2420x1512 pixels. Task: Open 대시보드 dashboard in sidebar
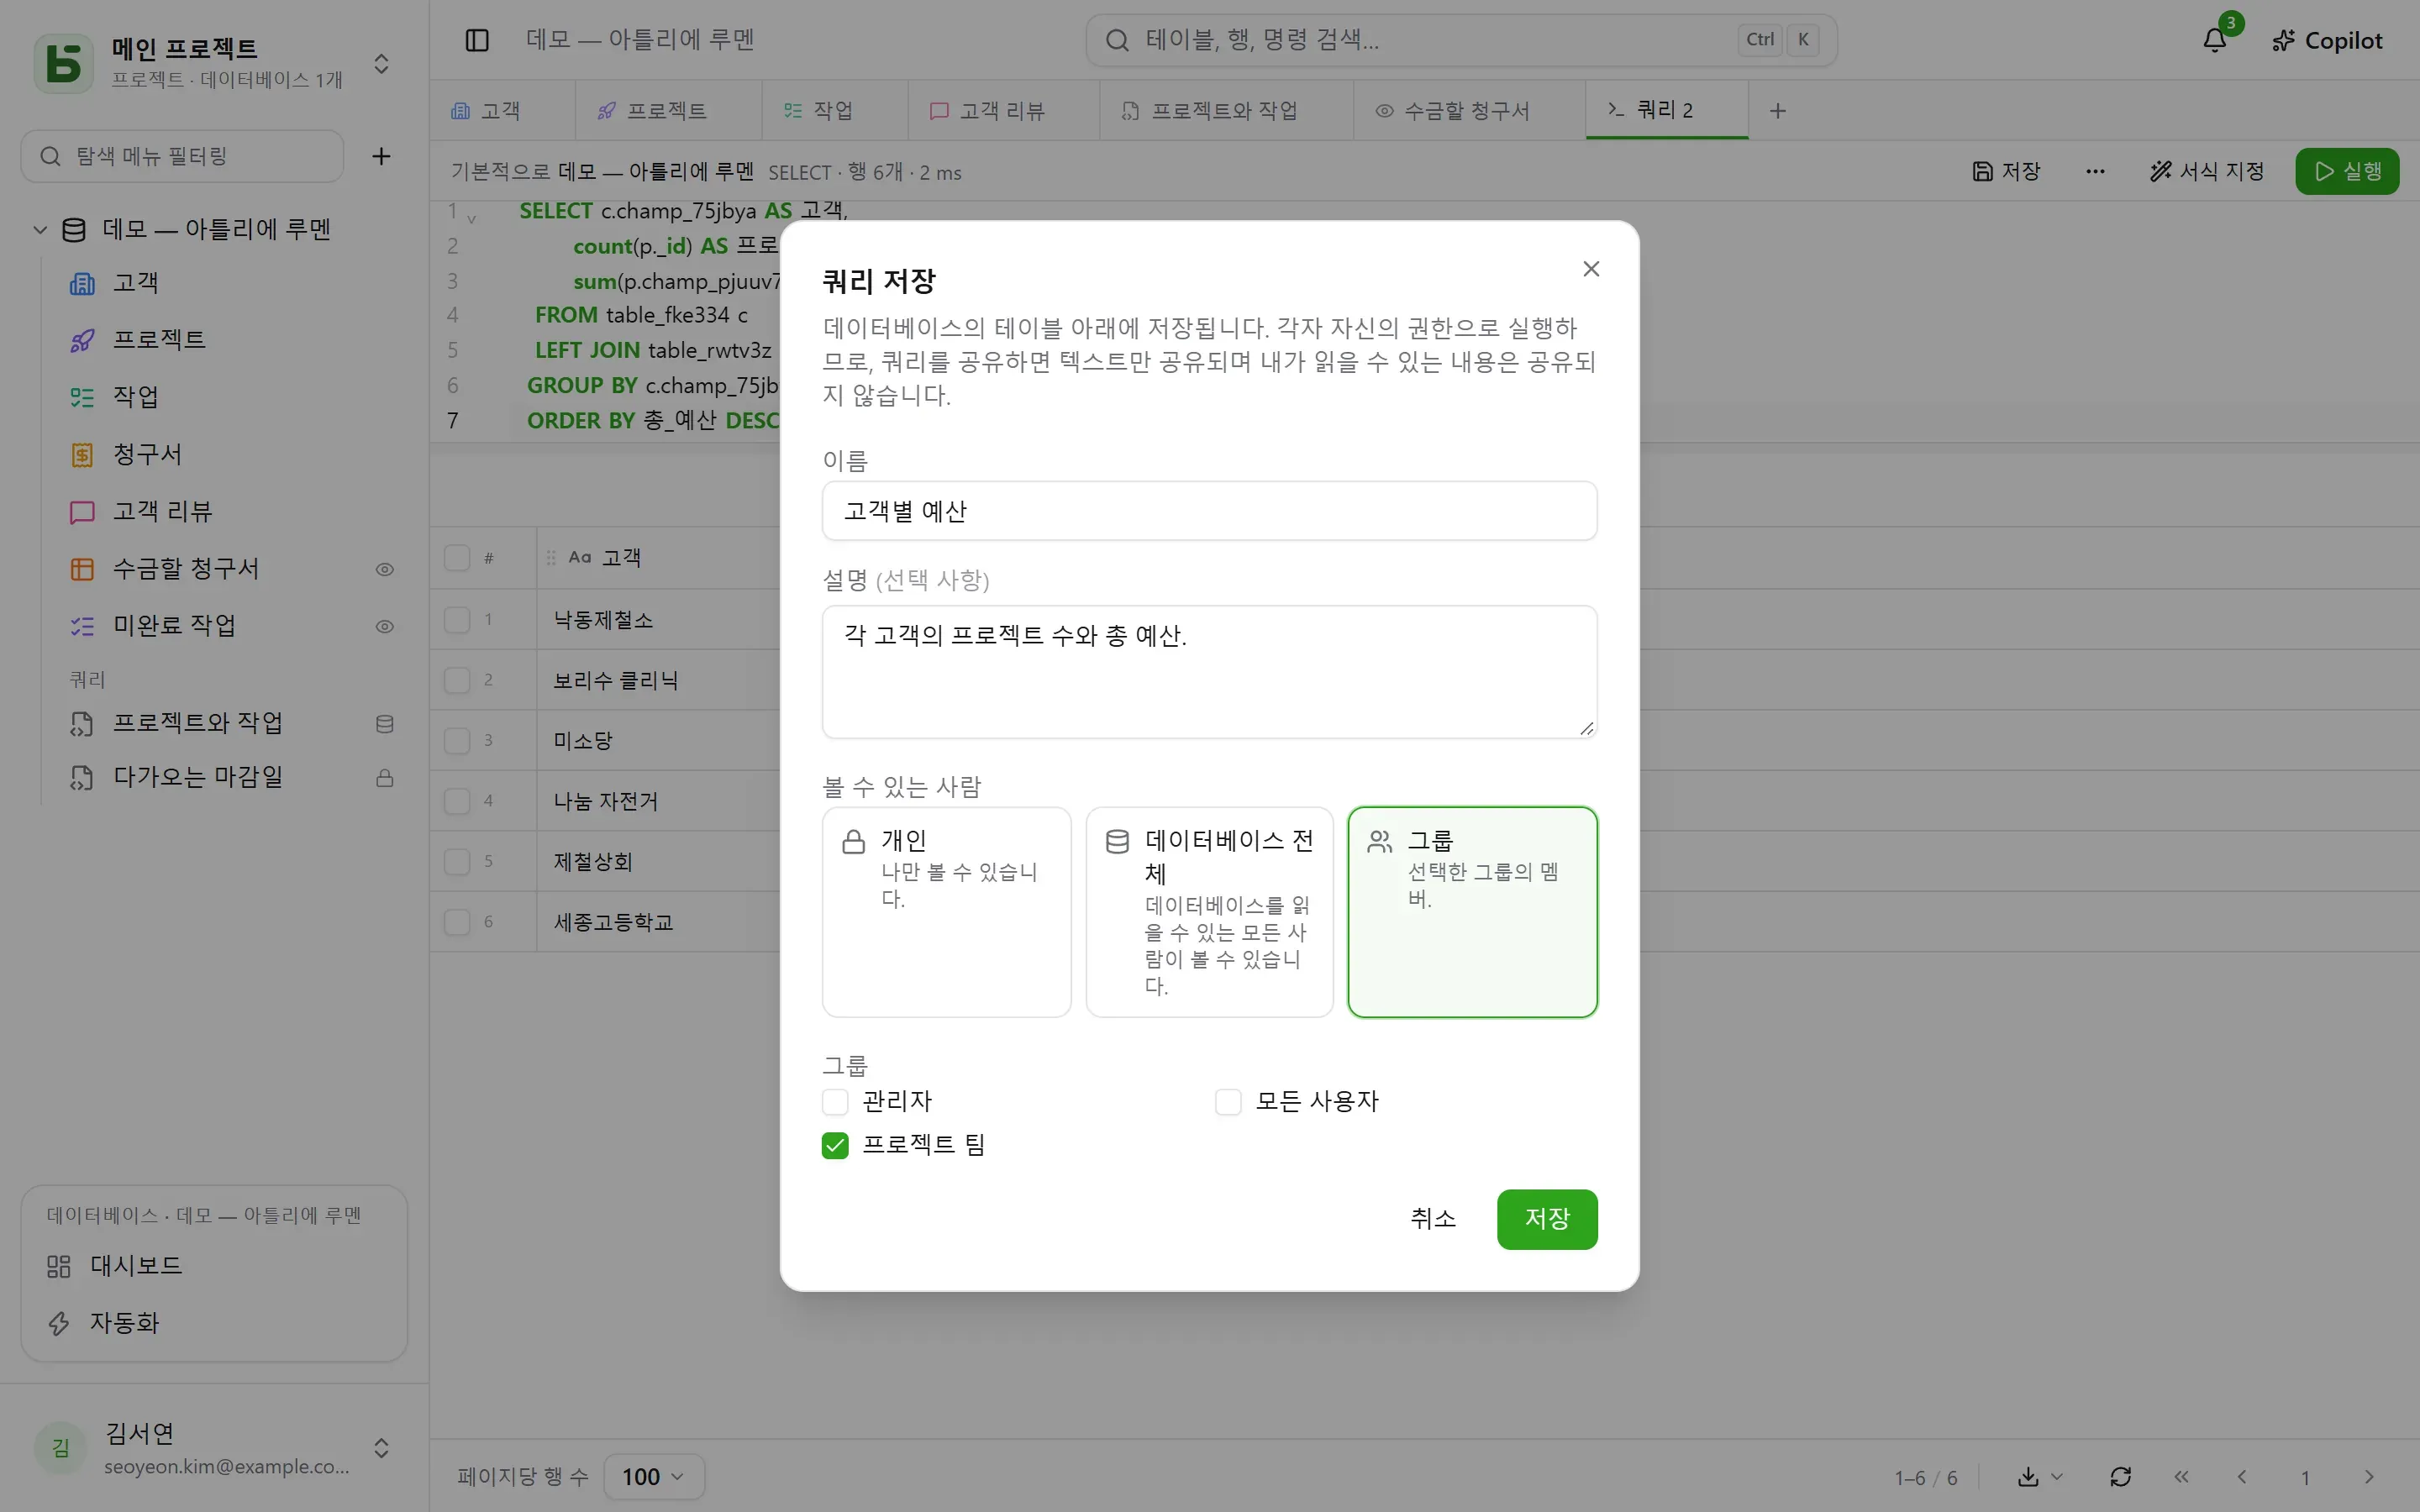point(214,1266)
